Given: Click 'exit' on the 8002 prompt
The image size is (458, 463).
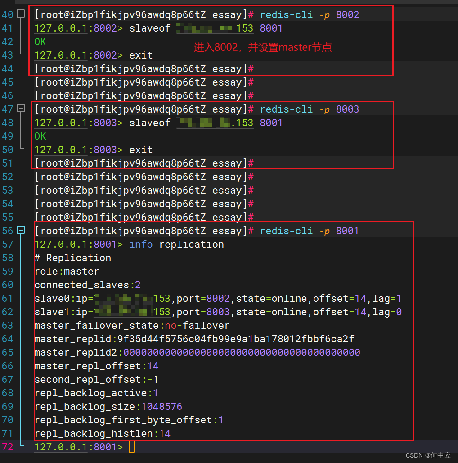Looking at the screenshot, I should click(x=141, y=55).
